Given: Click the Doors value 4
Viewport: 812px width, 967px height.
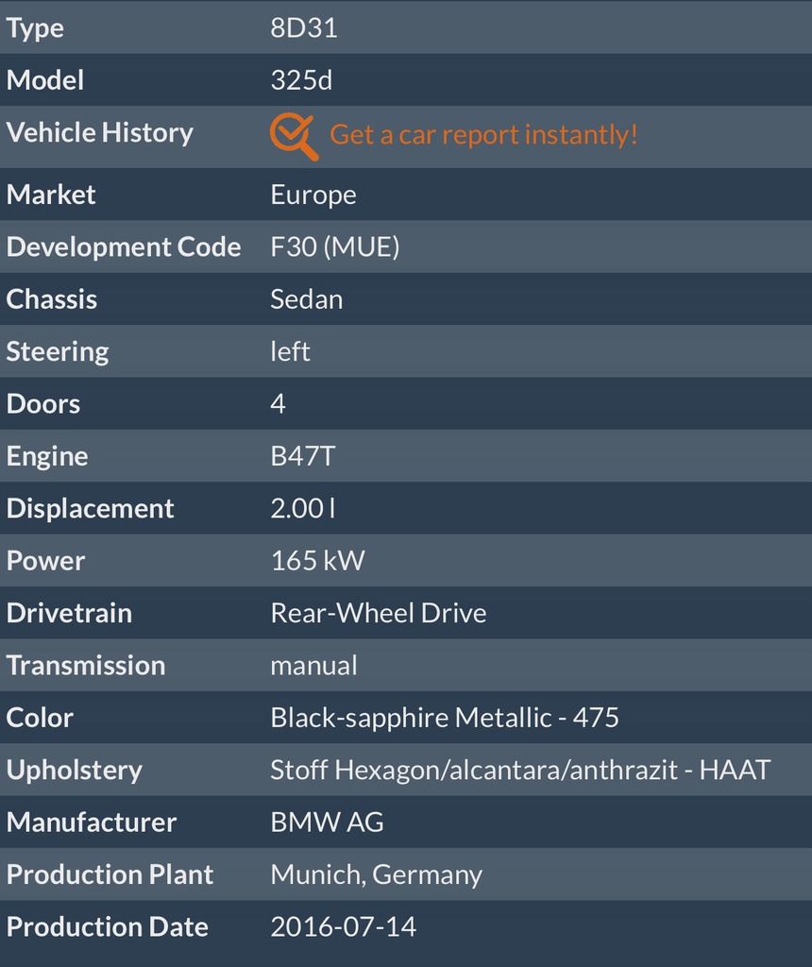Looking at the screenshot, I should (278, 404).
